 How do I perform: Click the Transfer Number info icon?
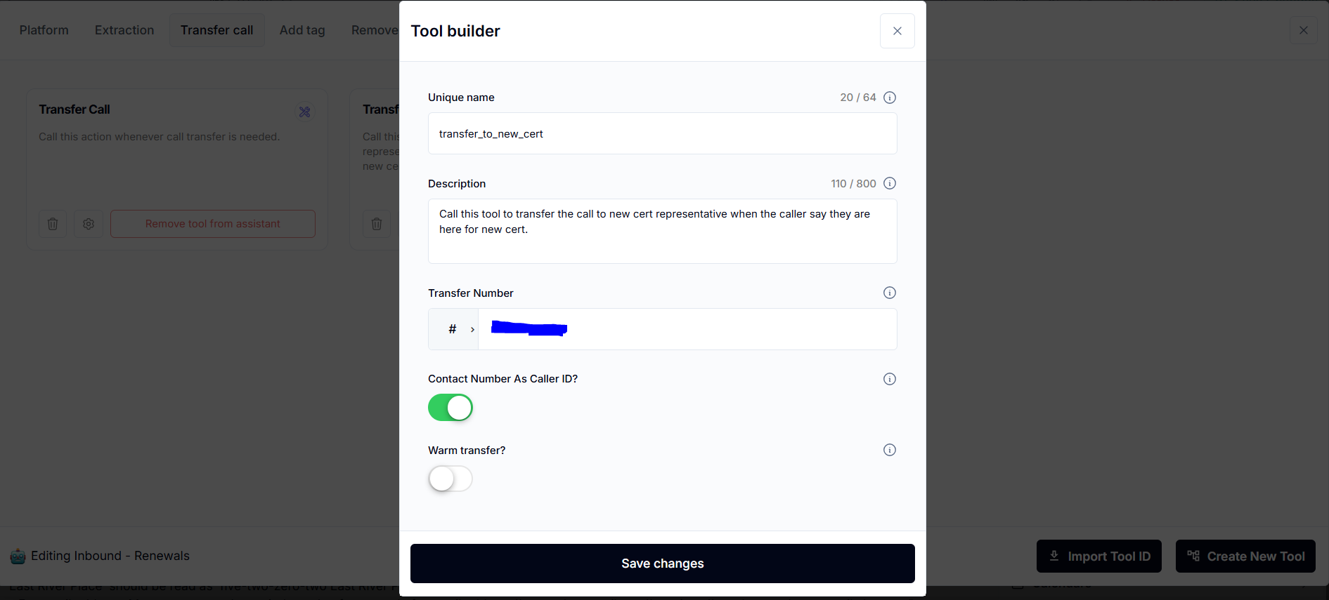pyautogui.click(x=889, y=293)
